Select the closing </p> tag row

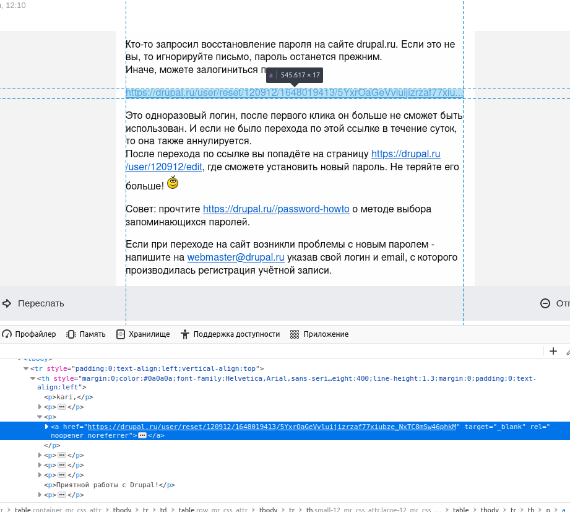tap(52, 446)
